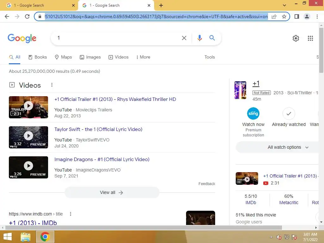Open Imagine Dragons #1 lyric video link
The height and width of the screenshot is (243, 324).
(x=102, y=159)
